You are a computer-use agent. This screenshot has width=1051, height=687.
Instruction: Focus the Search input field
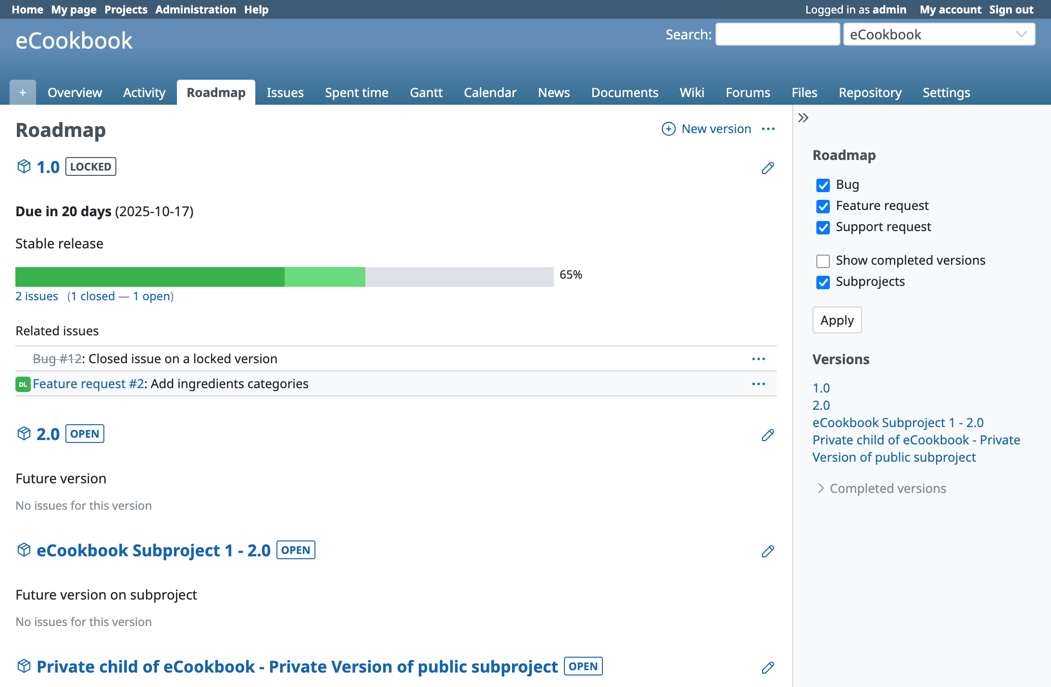click(x=777, y=35)
